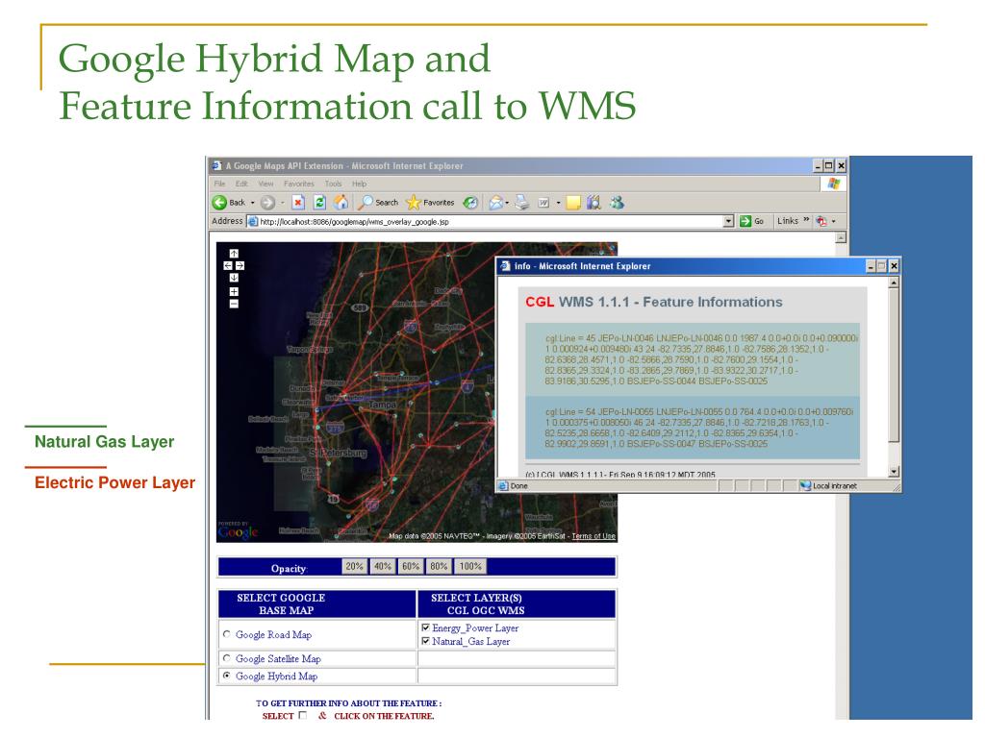Select Google Road Map radio button
Image resolution: width=985 pixels, height=738 pixels.
click(x=227, y=634)
